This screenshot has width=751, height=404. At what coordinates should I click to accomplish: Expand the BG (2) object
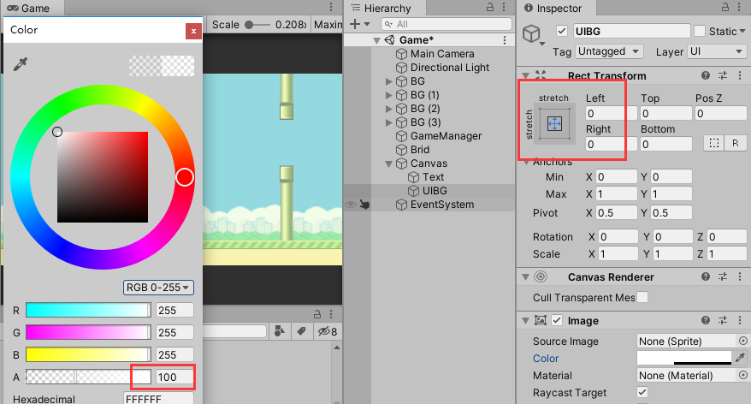point(389,109)
